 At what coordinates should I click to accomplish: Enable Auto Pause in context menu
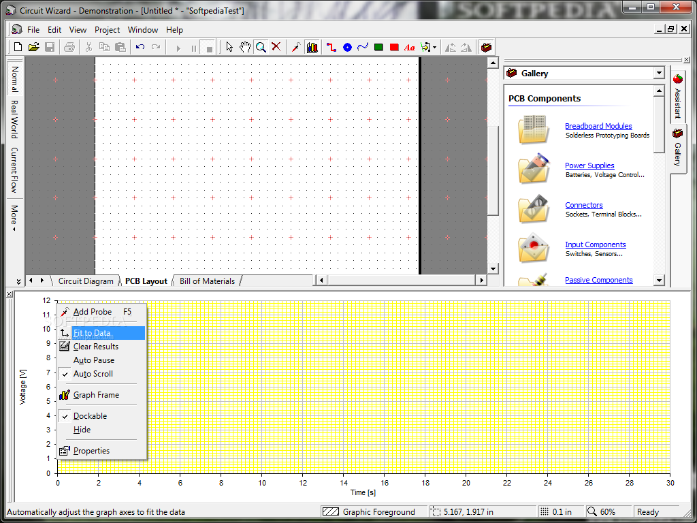pyautogui.click(x=94, y=360)
